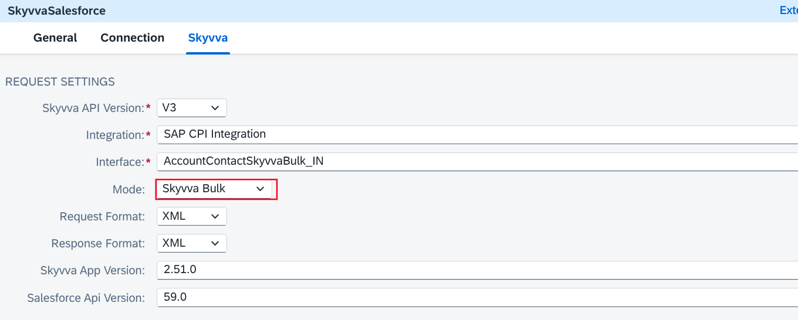Click the partially visible Exte link at top right
The image size is (798, 320).
pos(788,11)
